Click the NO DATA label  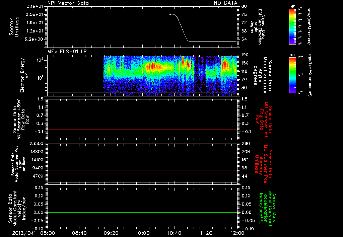click(225, 3)
